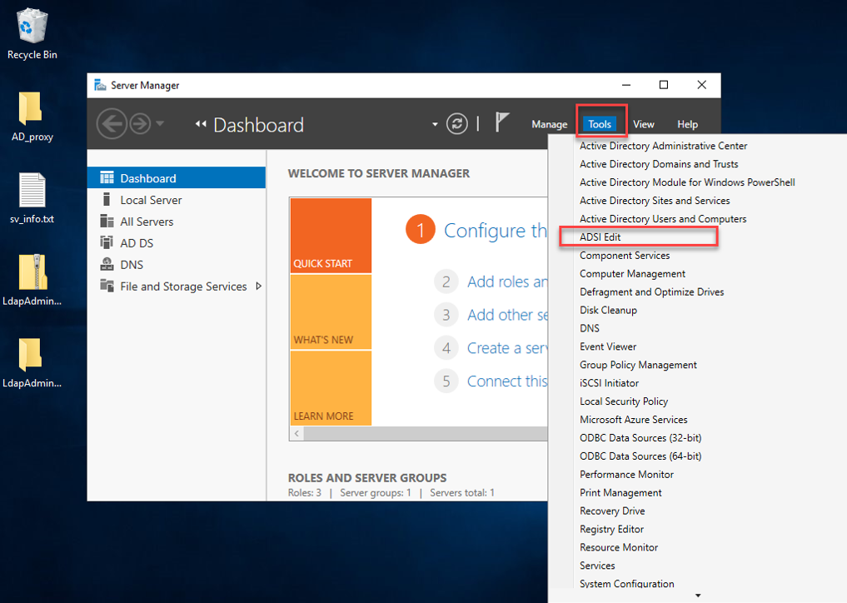Open Active Directory Sites and Services
Viewport: 847px width, 603px height.
point(655,201)
